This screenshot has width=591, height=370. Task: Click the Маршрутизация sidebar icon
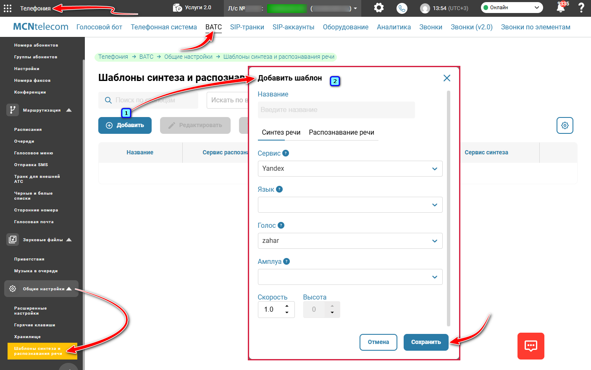[13, 110]
